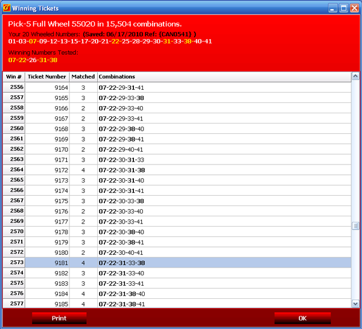Click combination 07-22-30-40-41
Viewport: 362px width, 329px height.
(x=121, y=252)
